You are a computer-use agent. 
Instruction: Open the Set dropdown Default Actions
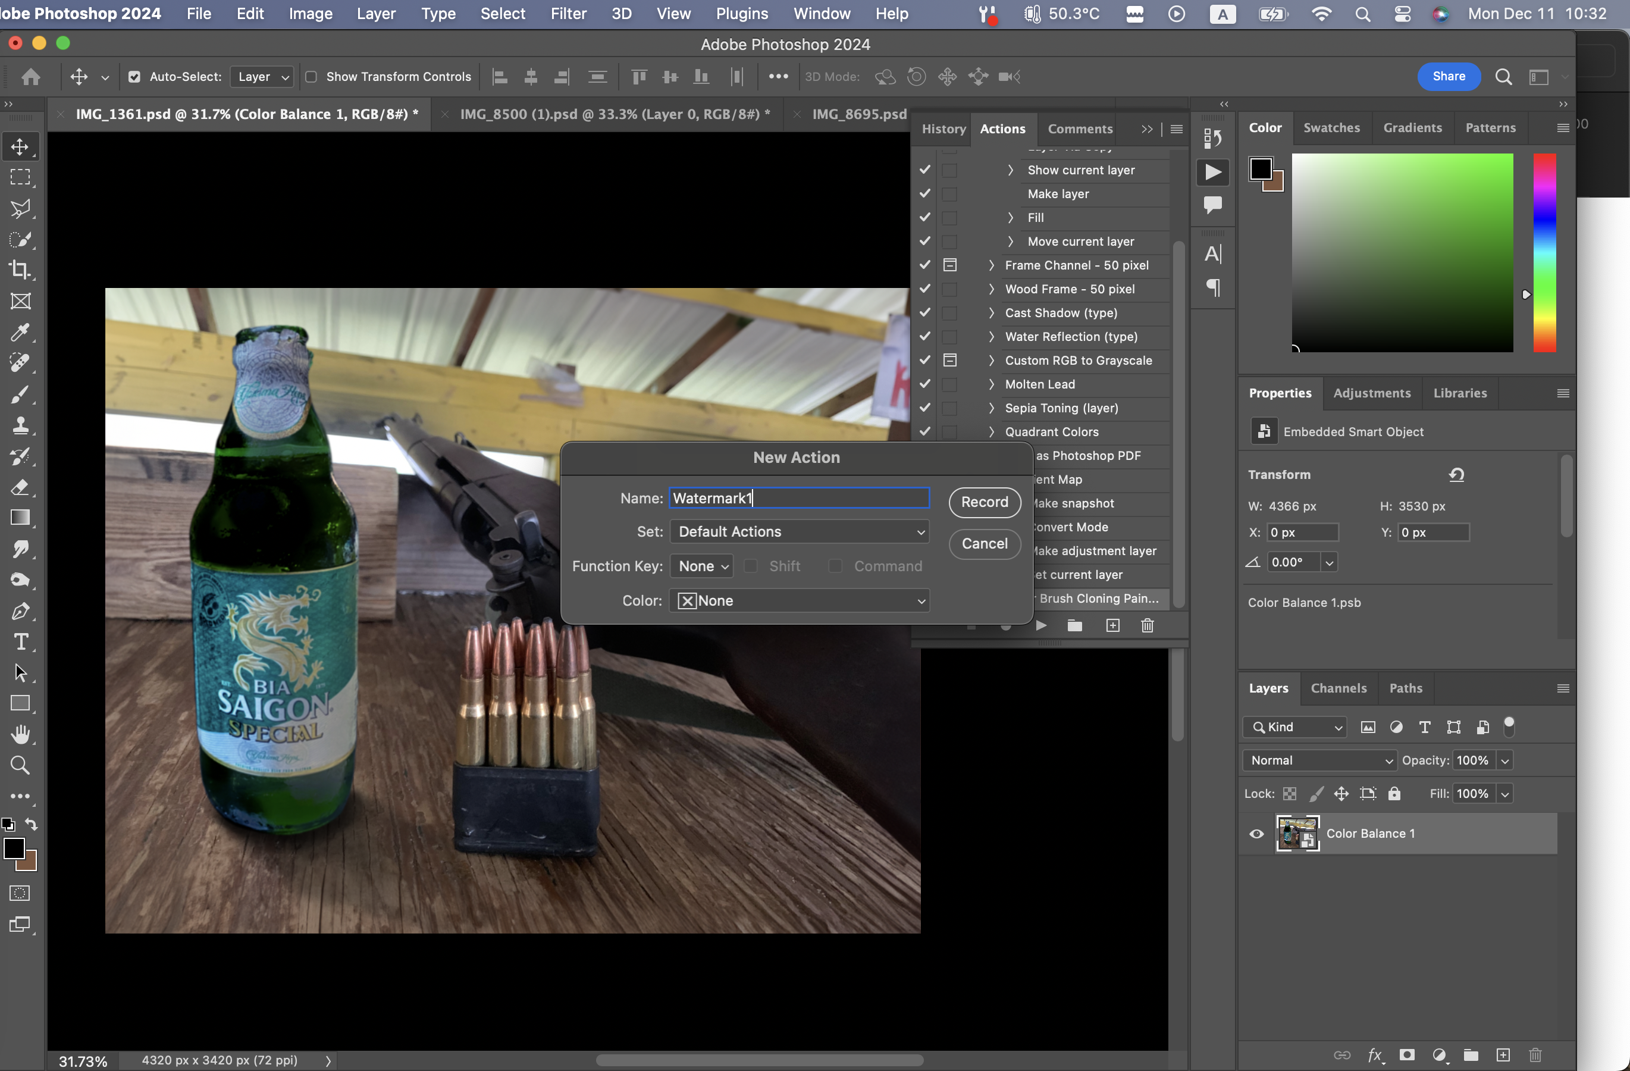pos(798,531)
